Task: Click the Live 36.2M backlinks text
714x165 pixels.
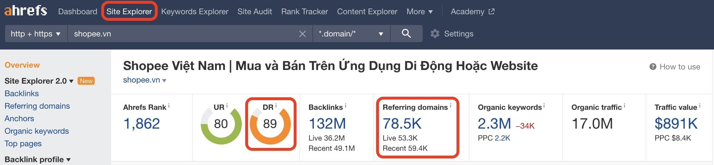Action: click(x=326, y=138)
